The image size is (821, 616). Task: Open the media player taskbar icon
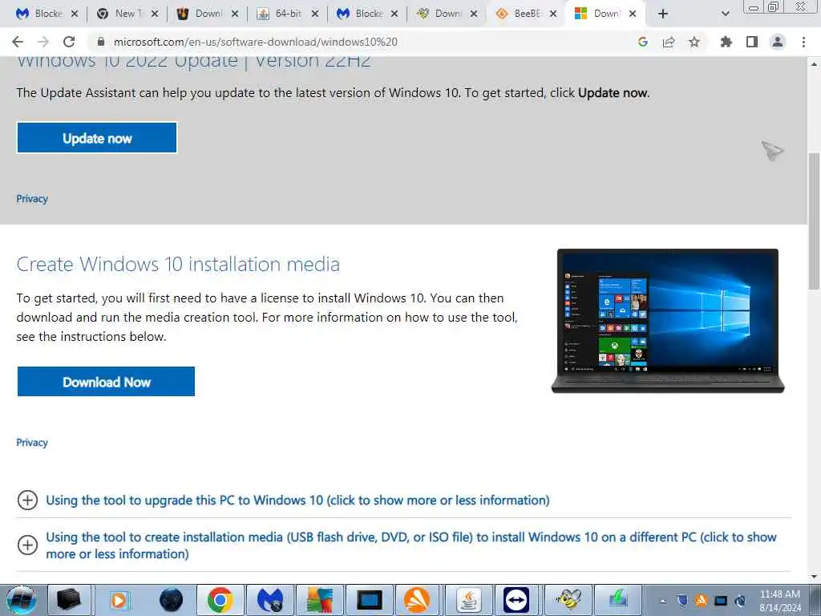[x=119, y=600]
